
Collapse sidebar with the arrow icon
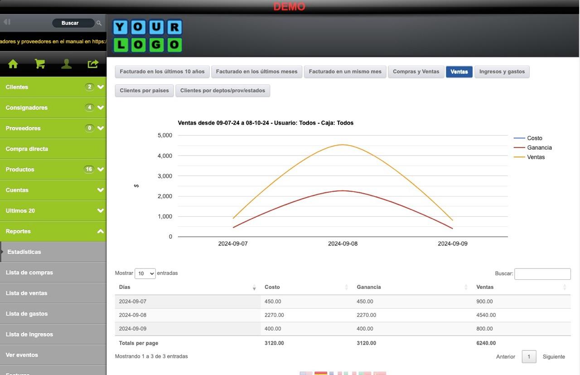click(x=7, y=22)
